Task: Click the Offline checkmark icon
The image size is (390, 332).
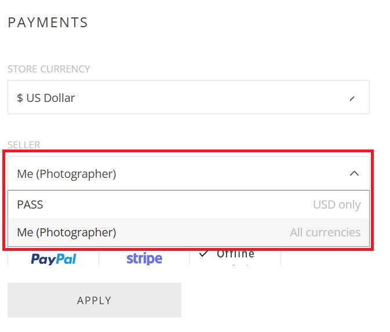Action: [x=203, y=254]
